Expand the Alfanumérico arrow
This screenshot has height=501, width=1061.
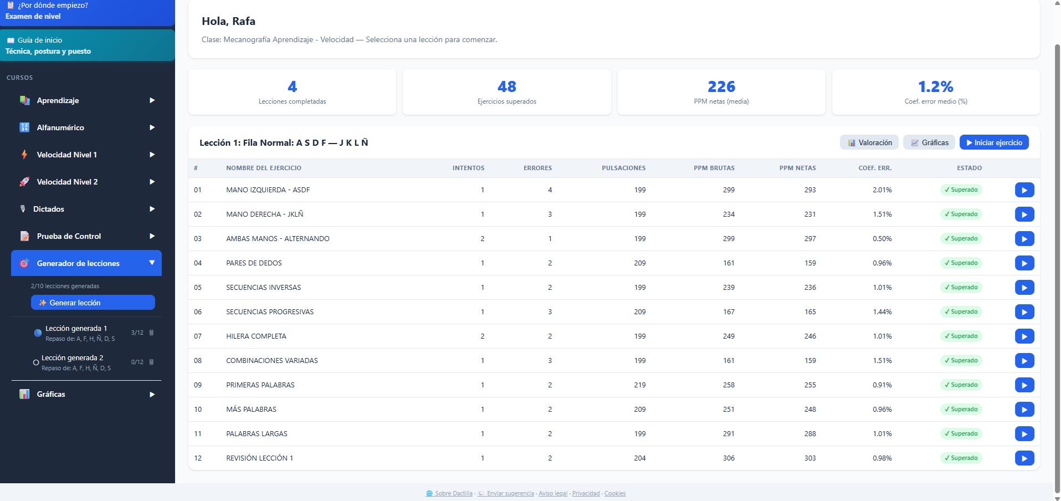click(x=152, y=127)
